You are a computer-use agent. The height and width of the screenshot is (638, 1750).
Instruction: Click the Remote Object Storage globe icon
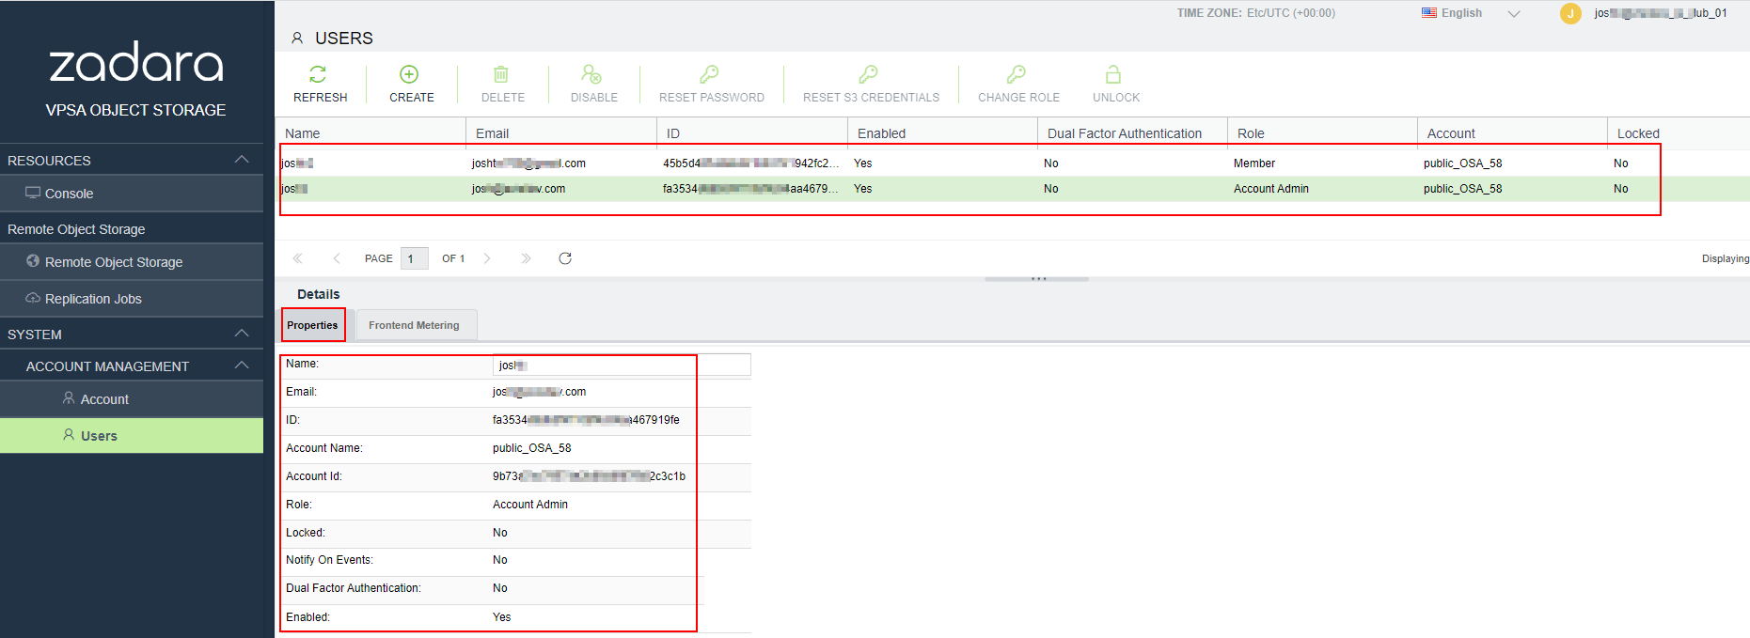(x=33, y=261)
